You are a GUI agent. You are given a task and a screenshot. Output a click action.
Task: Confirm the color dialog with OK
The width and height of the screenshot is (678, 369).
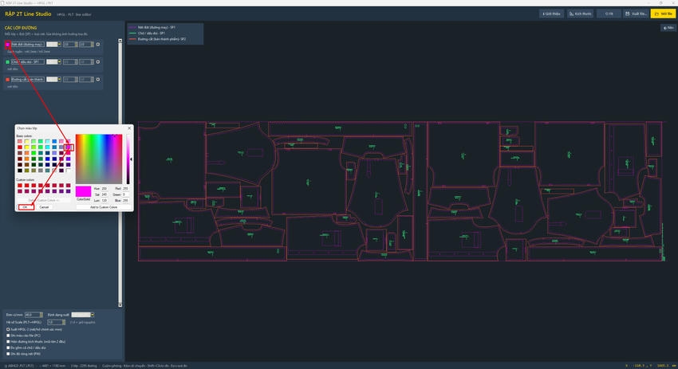pyautogui.click(x=25, y=207)
